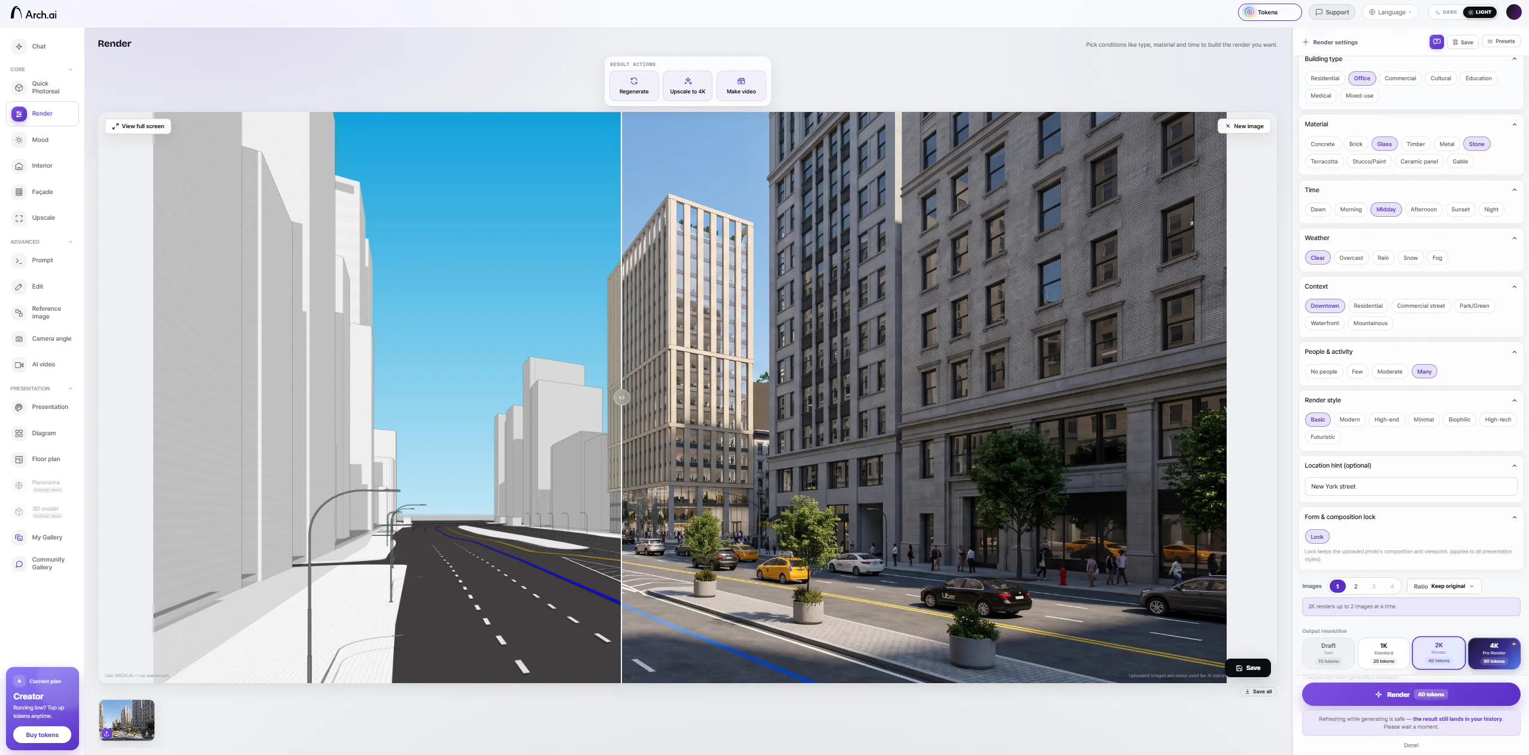Open the Upscale frame icon
The width and height of the screenshot is (1529, 755).
point(19,218)
